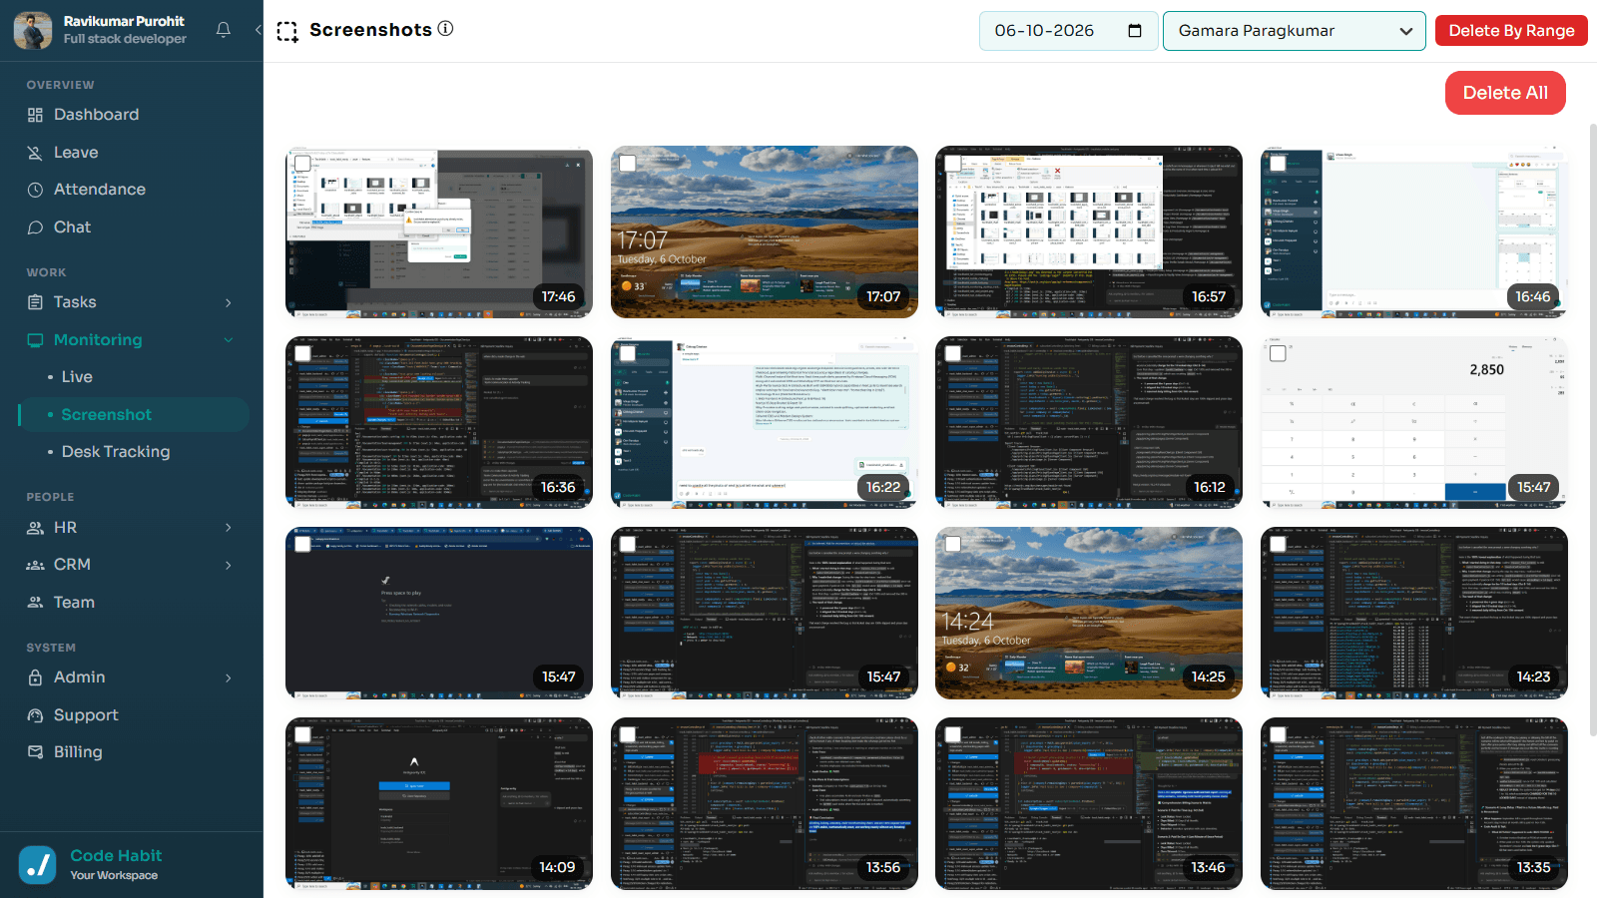Screen dimensions: 1597x898
Task: Click the Dashboard grid icon
Action: pyautogui.click(x=35, y=115)
